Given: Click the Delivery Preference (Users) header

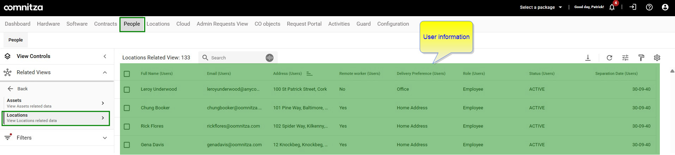Looking at the screenshot, I should (421, 73).
